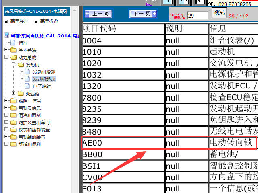Expand the 仪表和控制装置 folder

click(x=6, y=129)
